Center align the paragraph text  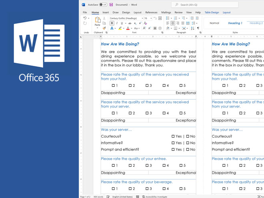click(173, 24)
